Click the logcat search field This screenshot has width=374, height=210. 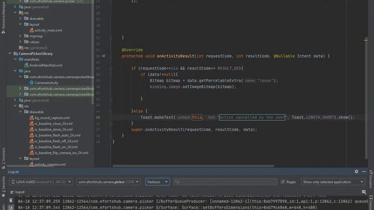[x=225, y=182]
